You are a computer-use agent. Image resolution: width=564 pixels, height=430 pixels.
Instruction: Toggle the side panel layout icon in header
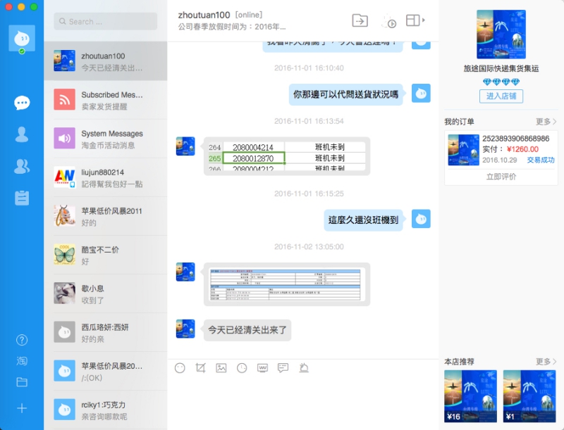pos(412,20)
